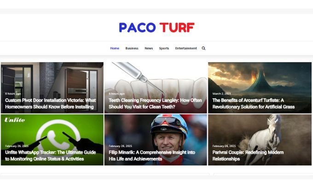The width and height of the screenshot is (313, 188).
Task: Open the search magnifier icon
Action: 203,48
